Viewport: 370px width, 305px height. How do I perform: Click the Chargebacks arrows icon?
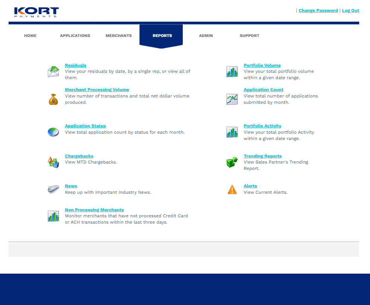[53, 162]
